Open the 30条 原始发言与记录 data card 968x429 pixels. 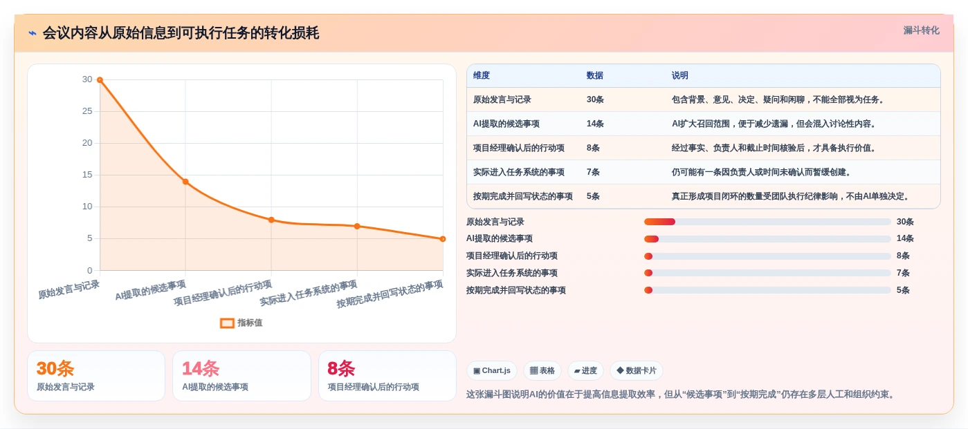96,376
